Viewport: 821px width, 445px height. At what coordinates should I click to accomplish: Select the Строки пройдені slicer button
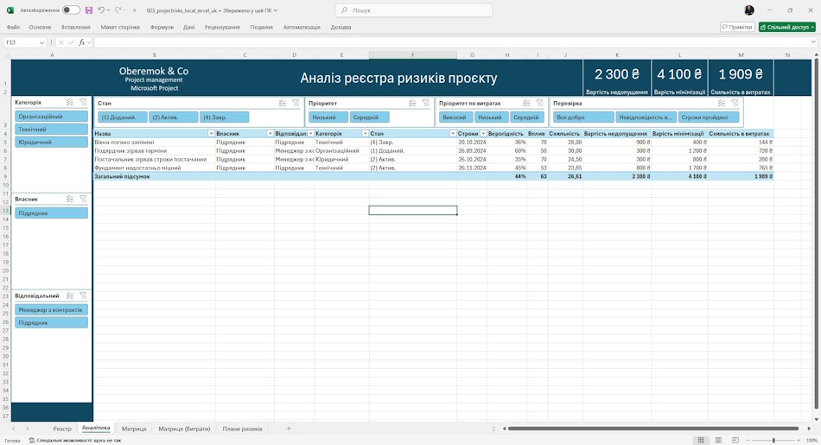[708, 118]
